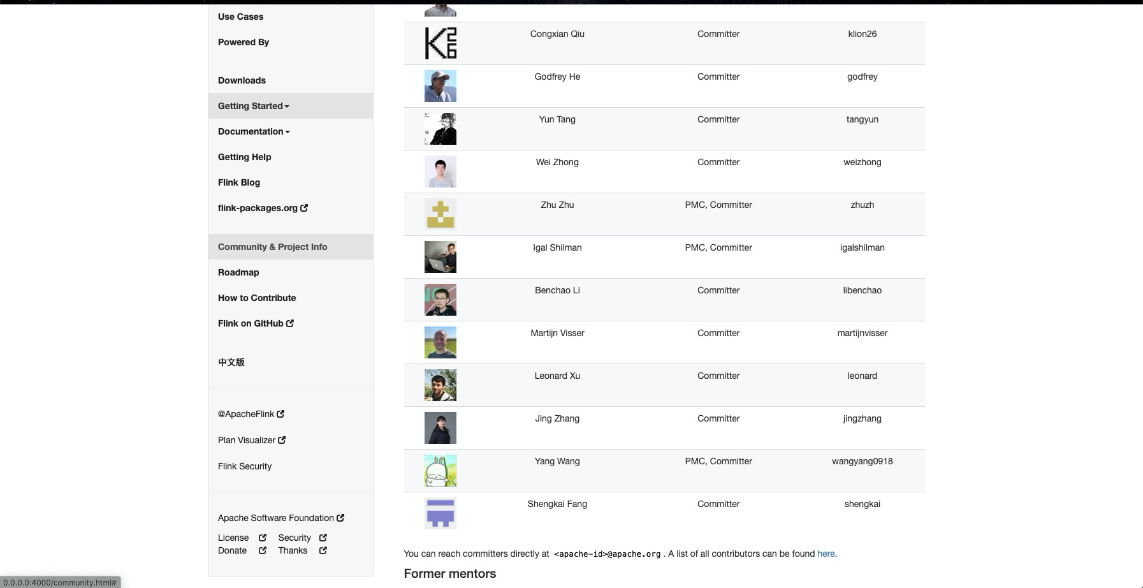Click Martijn Visser's profile photo
Screen dimensions: 1143x588
pyautogui.click(x=440, y=342)
